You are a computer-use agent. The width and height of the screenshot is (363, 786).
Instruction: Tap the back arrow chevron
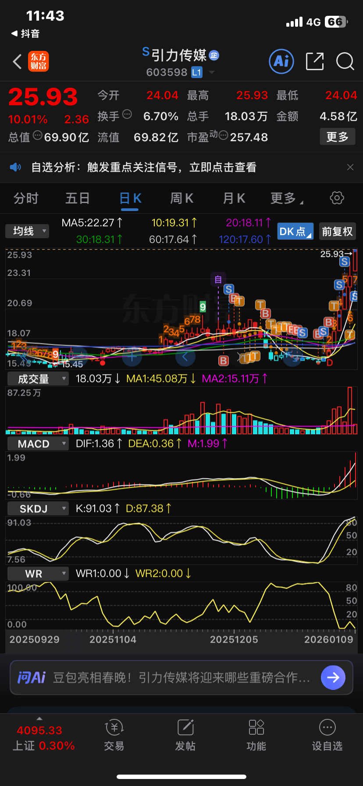pyautogui.click(x=18, y=62)
